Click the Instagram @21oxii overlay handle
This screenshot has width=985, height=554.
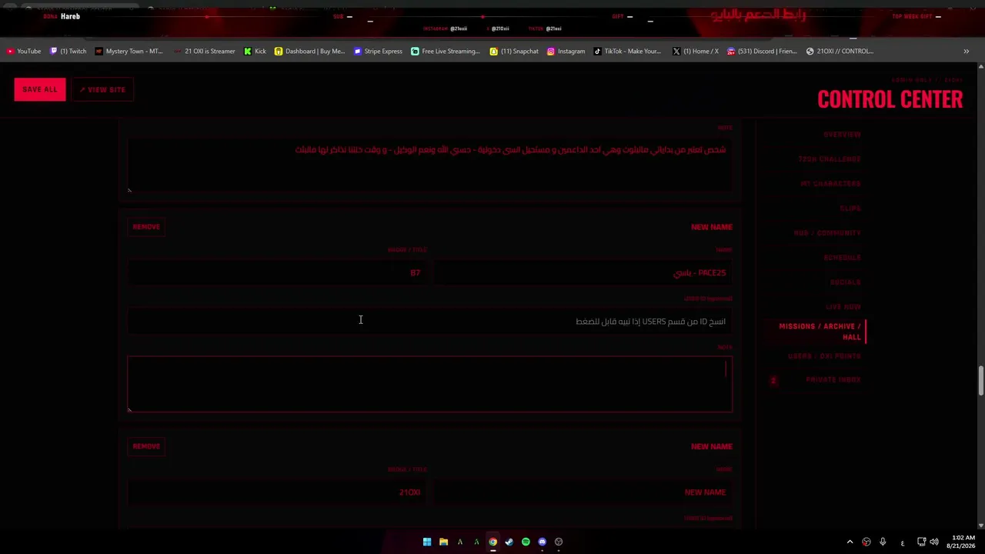pos(459,28)
